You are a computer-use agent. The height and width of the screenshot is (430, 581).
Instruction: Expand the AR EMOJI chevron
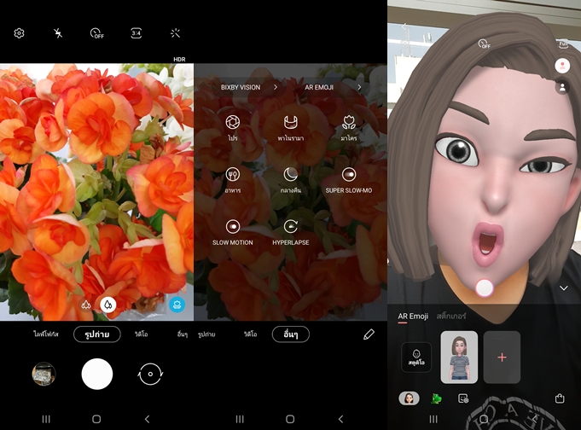[359, 87]
